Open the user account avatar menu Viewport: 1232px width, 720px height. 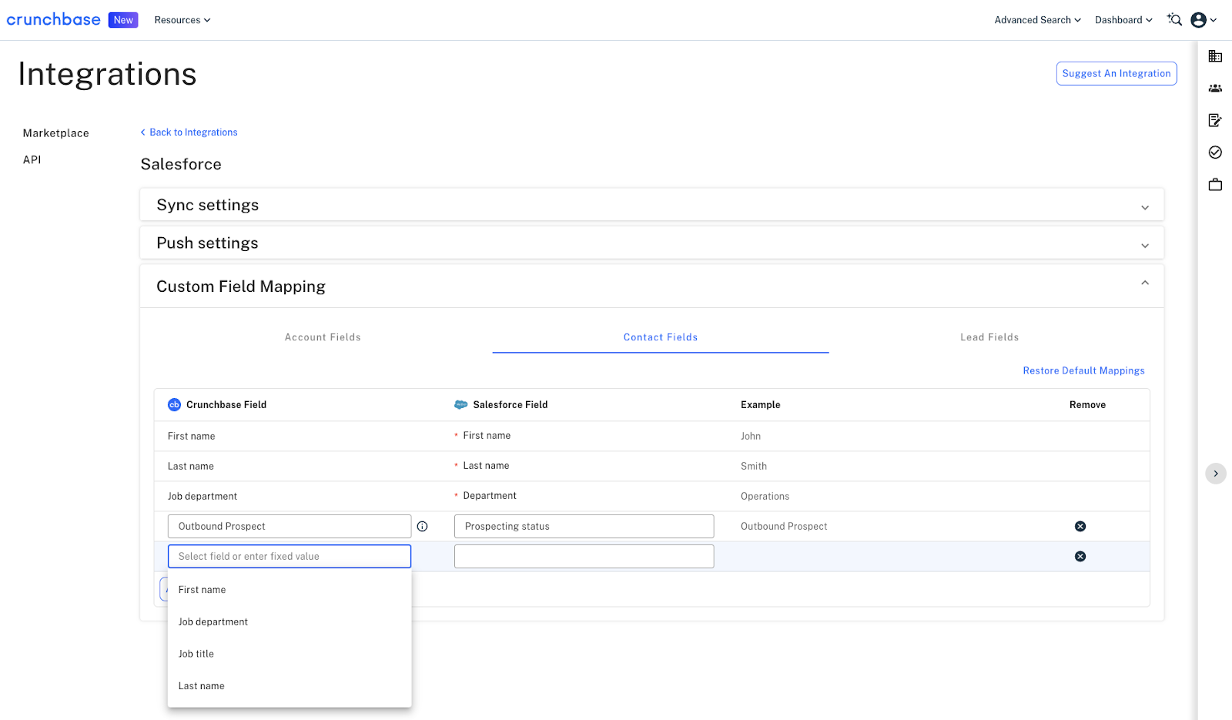point(1204,20)
